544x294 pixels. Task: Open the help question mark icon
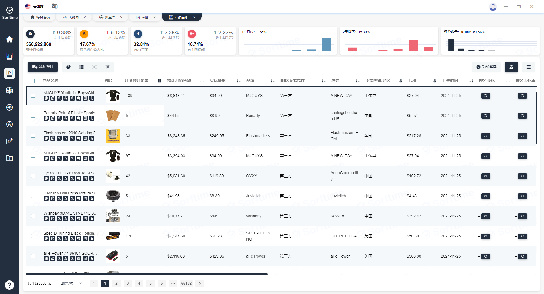[x=9, y=285]
